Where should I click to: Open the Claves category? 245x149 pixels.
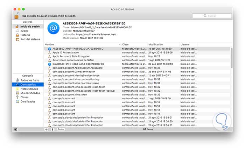point(28,97)
